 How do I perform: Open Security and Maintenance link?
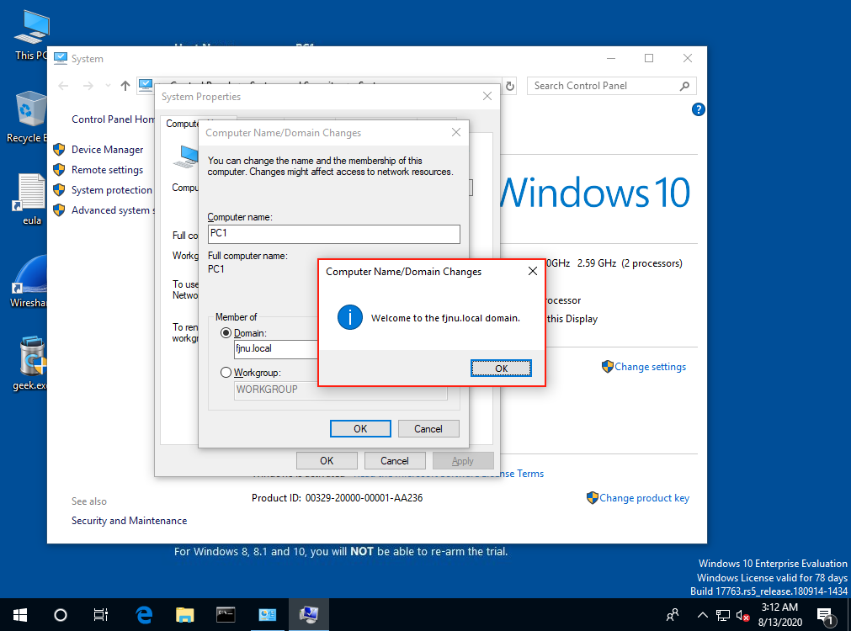(x=129, y=521)
